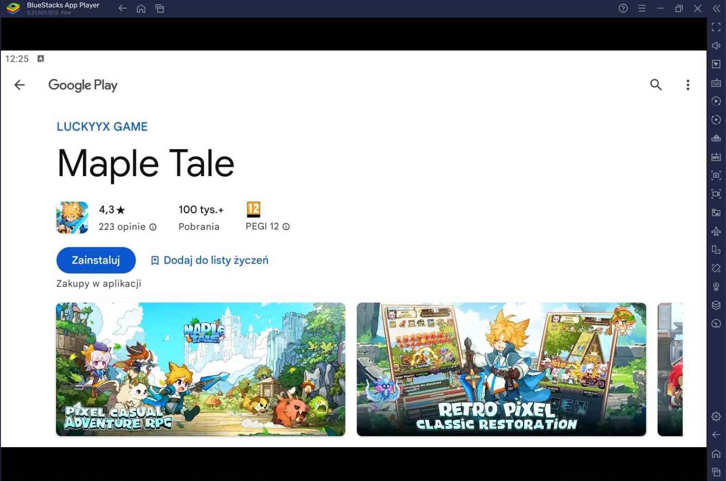
Task: Toggle fullscreen mode in the sidebar
Action: click(716, 27)
